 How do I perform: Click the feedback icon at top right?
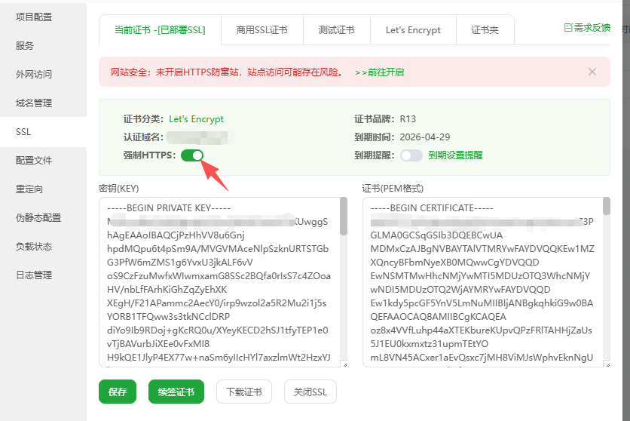click(x=569, y=28)
